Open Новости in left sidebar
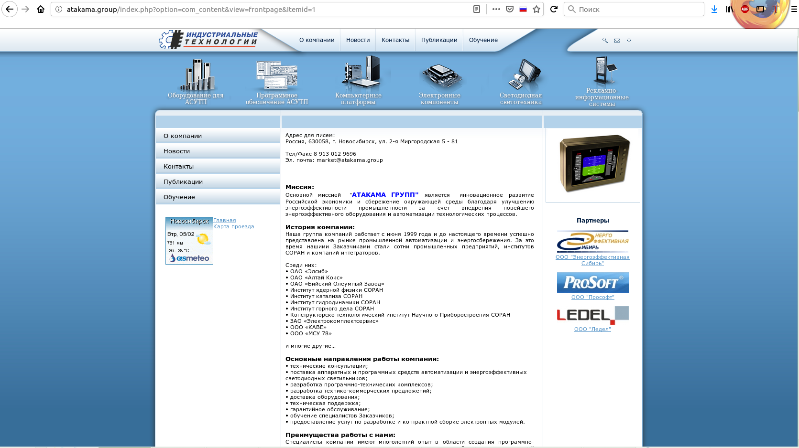The height and width of the screenshot is (448, 799). point(218,151)
